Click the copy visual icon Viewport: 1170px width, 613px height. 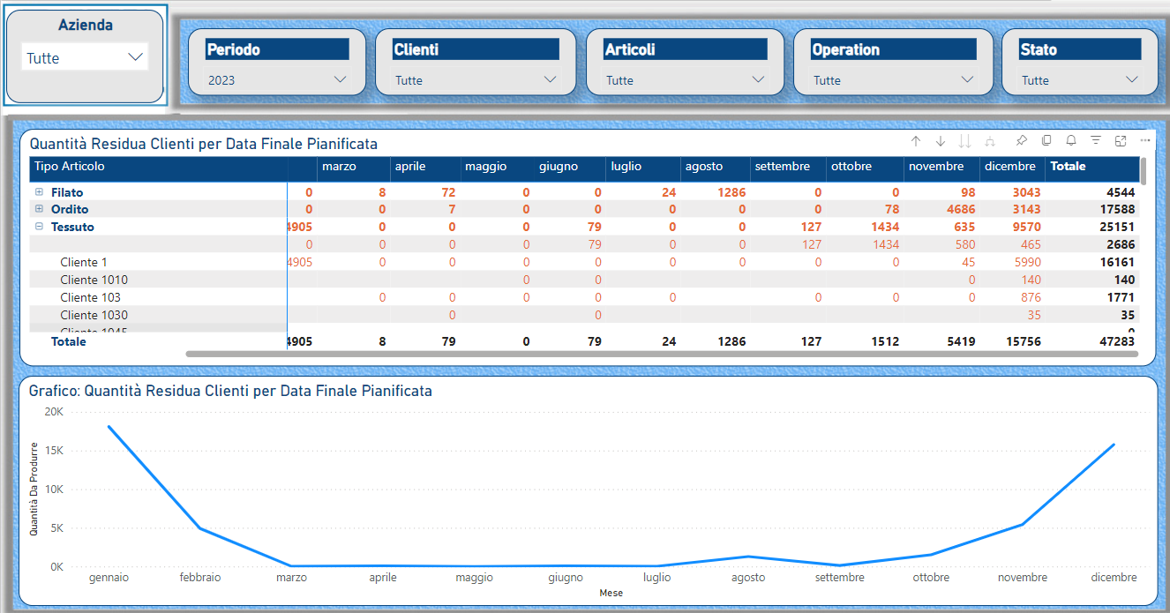click(1046, 141)
